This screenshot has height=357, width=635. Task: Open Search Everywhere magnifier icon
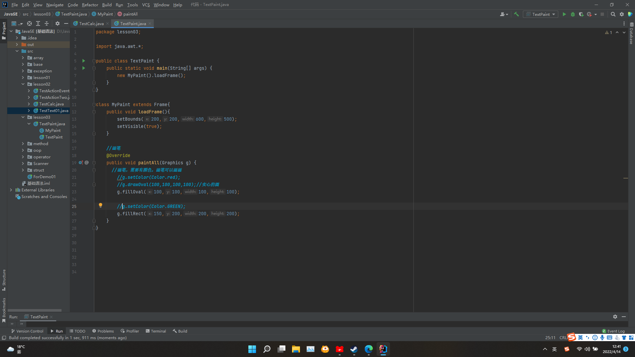(613, 14)
